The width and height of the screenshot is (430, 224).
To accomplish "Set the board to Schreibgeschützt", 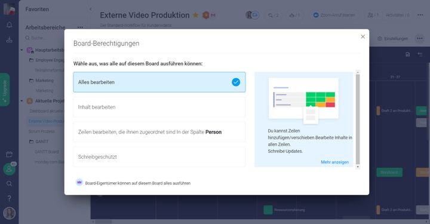I will coord(159,157).
